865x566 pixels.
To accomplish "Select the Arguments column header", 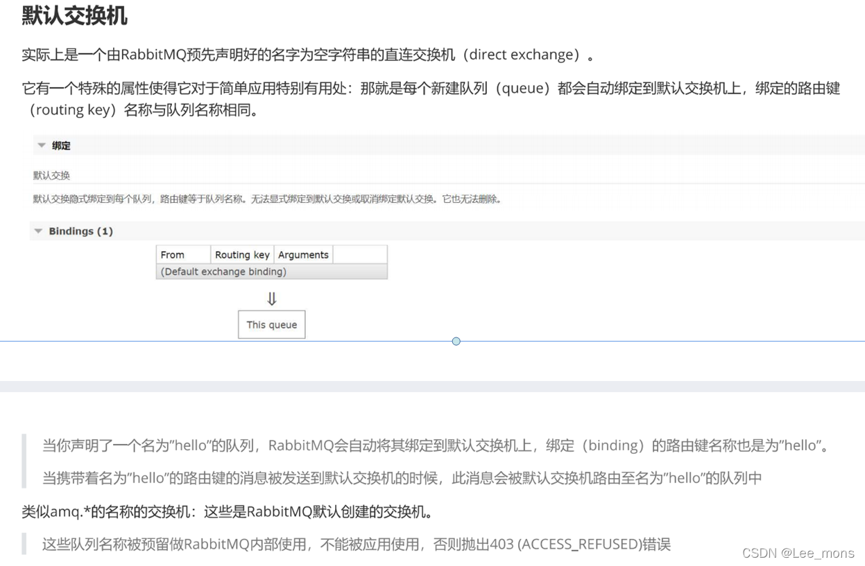I will click(303, 254).
